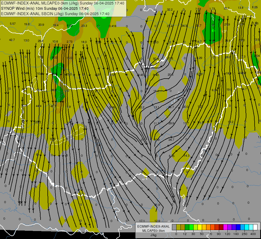Viewport: 261px width, 239px height.
Task: Click the map value 2.73
Action: tap(70, 42)
